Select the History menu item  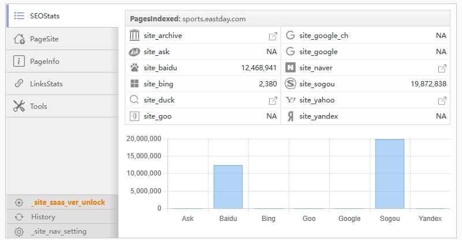62,217
